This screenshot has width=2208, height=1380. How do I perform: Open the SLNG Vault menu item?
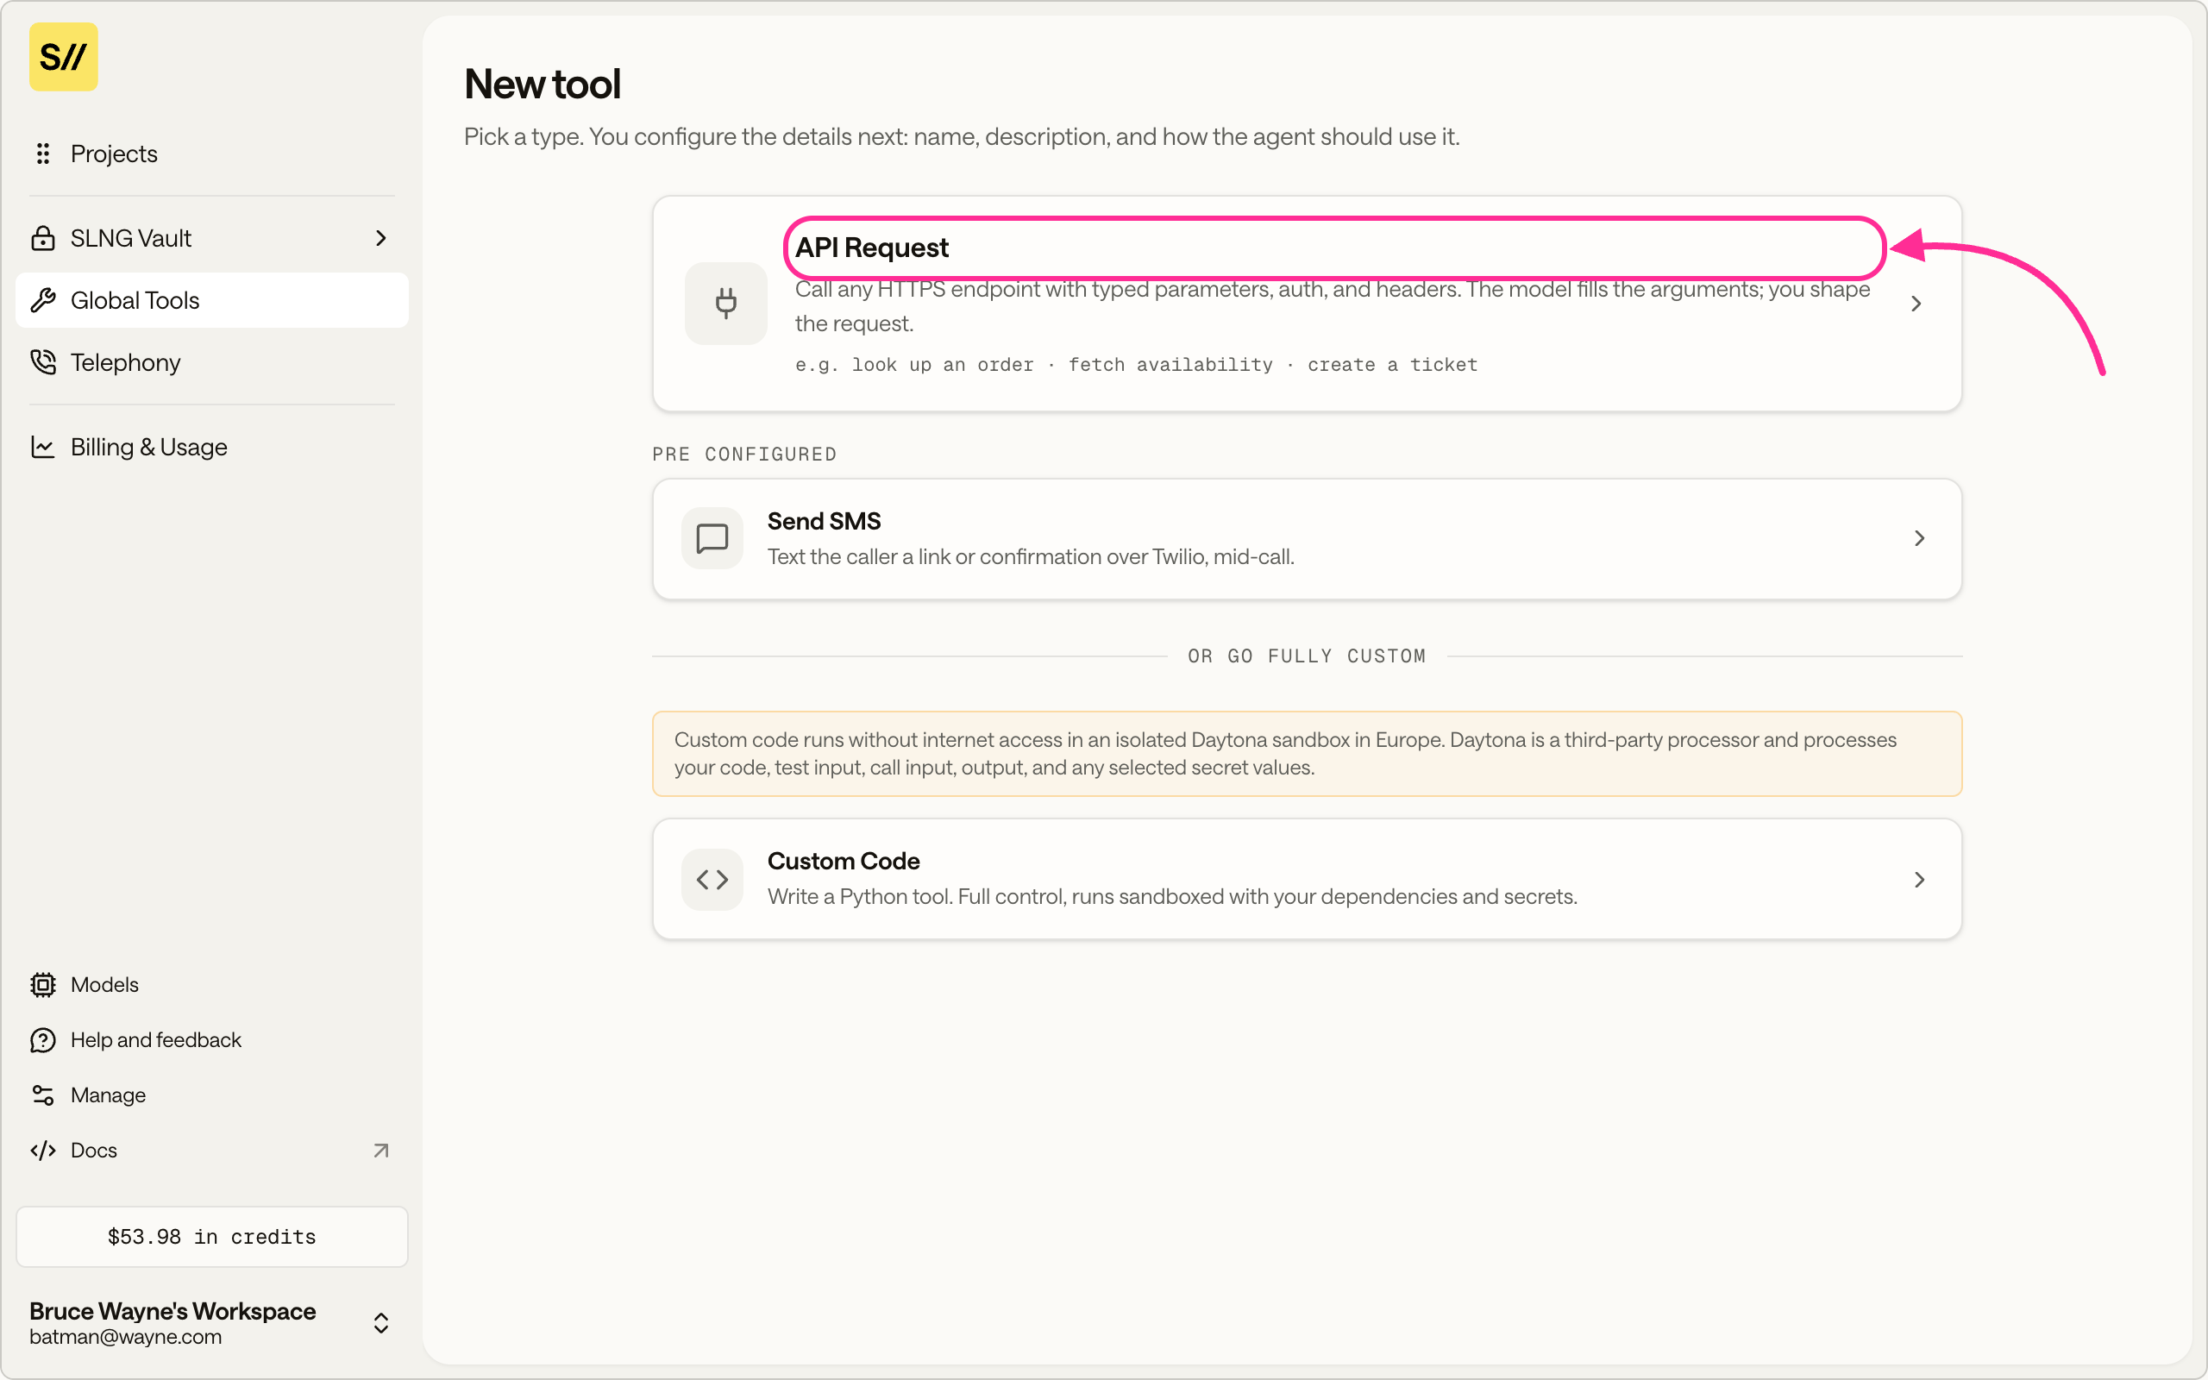click(x=211, y=238)
